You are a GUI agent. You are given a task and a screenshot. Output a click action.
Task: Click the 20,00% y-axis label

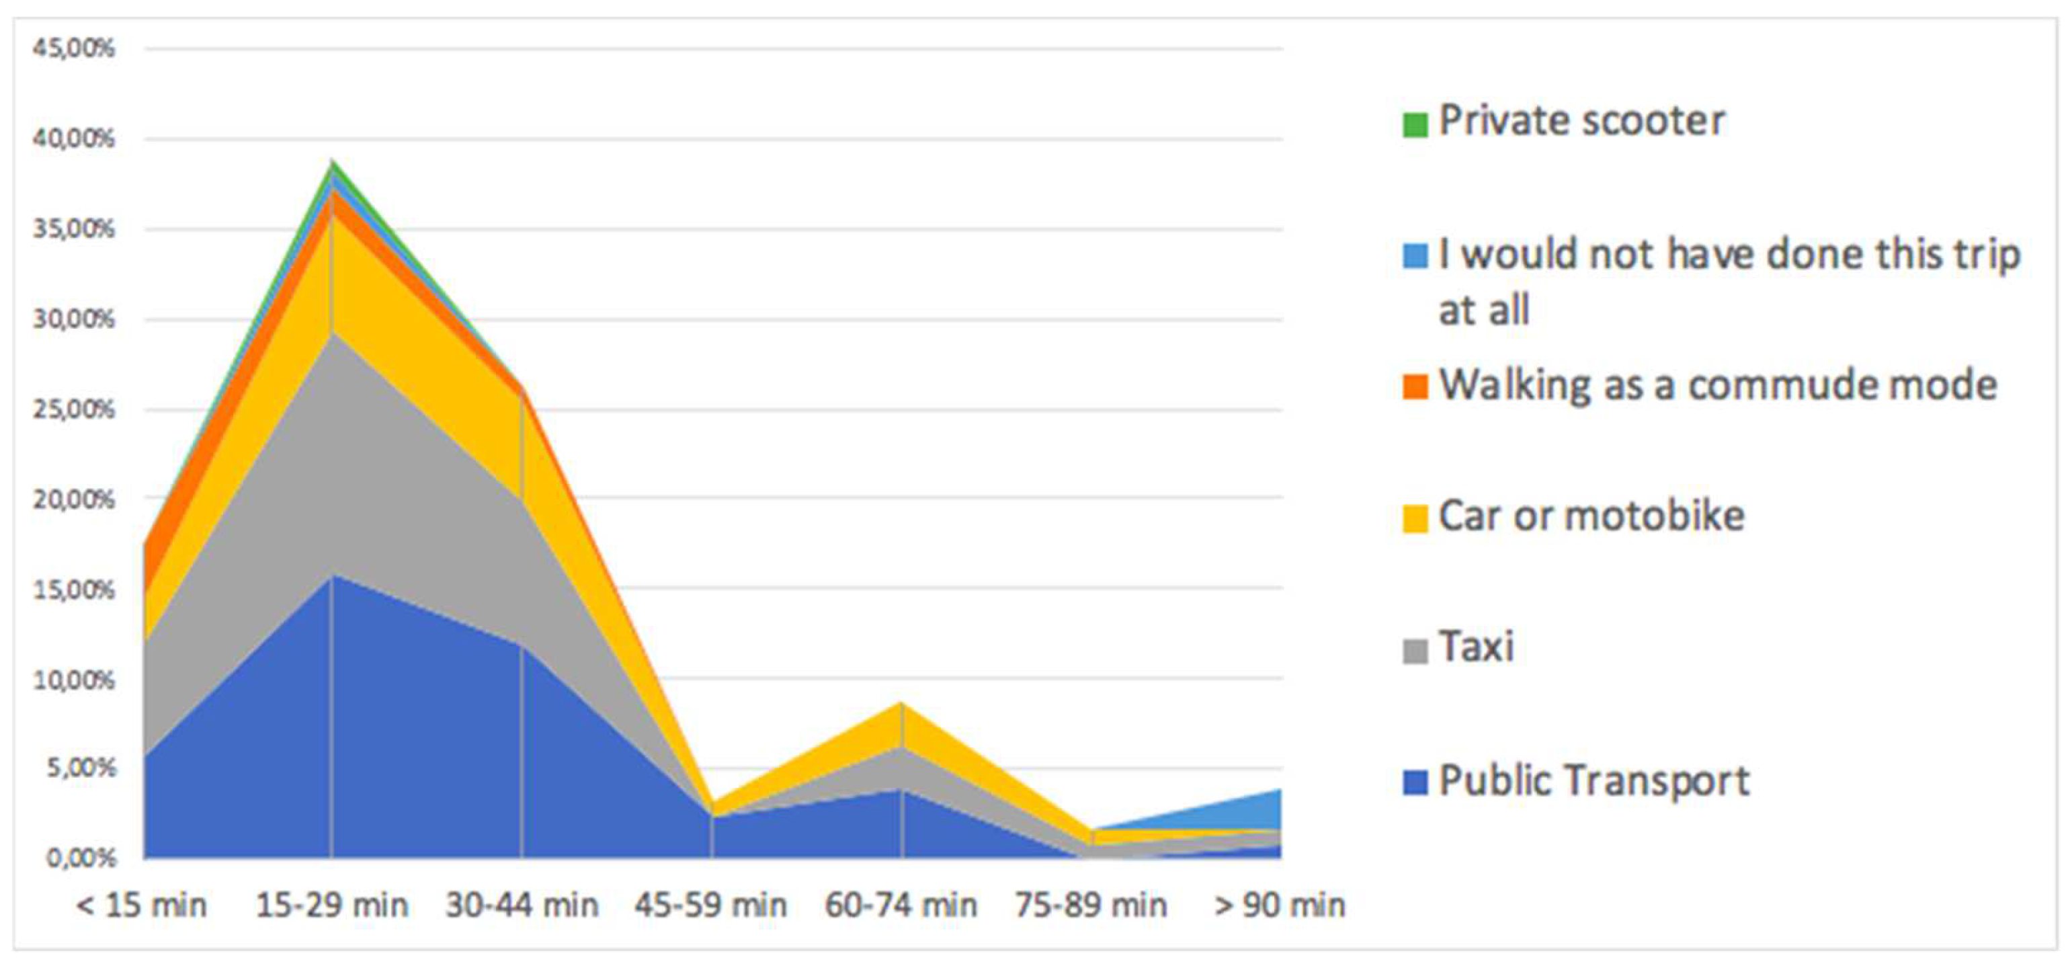pos(74,500)
